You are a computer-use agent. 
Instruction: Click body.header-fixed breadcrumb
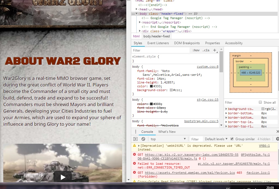click(157, 36)
